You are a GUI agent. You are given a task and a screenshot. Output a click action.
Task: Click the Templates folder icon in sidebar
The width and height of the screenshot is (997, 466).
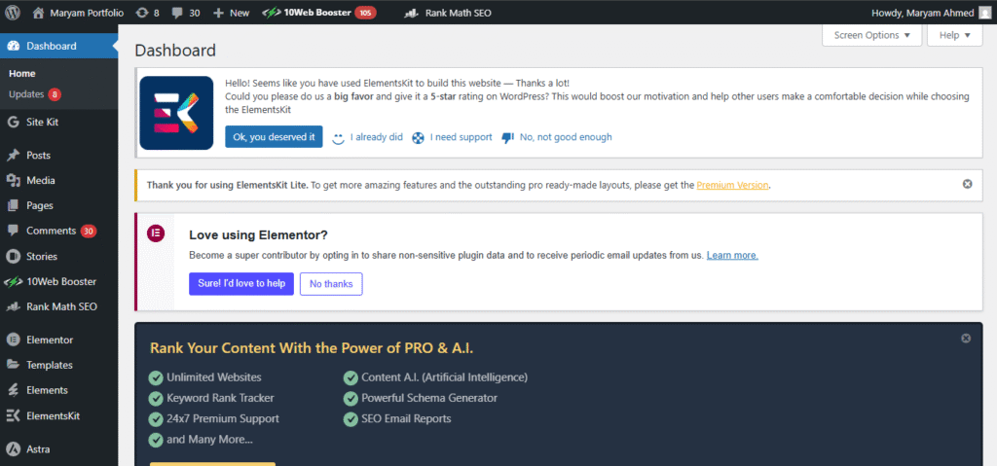tap(13, 365)
